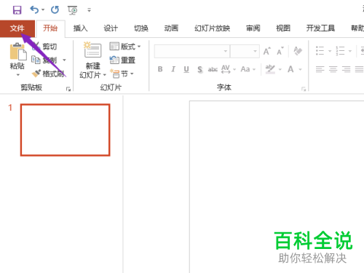Toggle text Shadow formatting
The width and height of the screenshot is (364, 273).
click(x=199, y=69)
